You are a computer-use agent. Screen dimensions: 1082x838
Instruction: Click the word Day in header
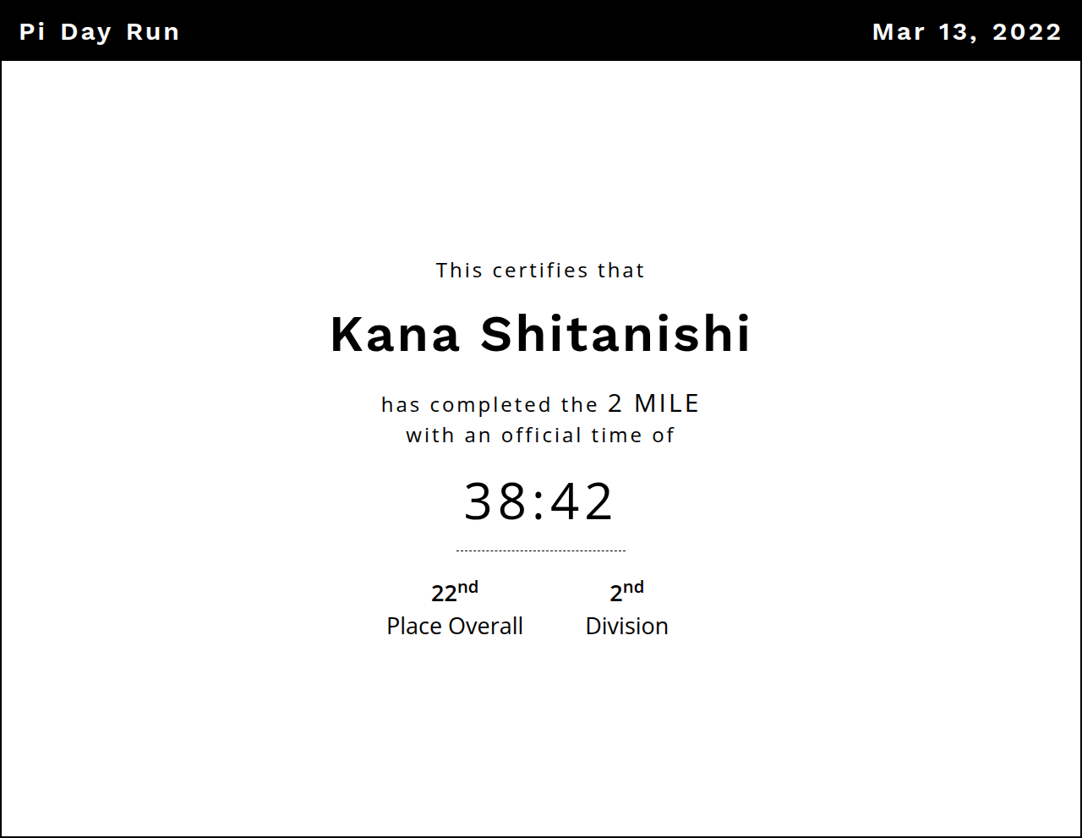[85, 32]
